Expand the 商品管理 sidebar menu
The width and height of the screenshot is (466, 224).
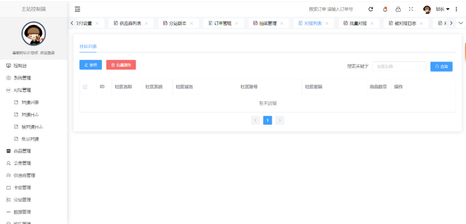(22, 151)
